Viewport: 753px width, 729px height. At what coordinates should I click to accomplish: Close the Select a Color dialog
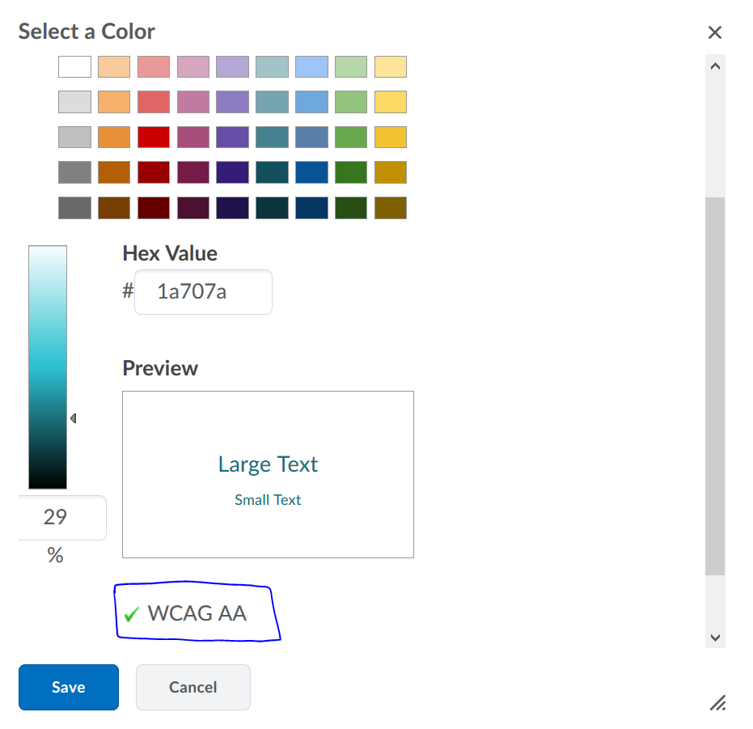(x=714, y=32)
